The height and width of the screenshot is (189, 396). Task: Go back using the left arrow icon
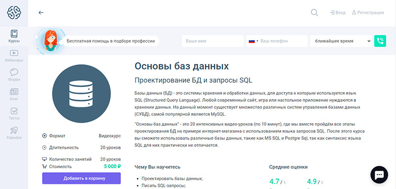click(41, 13)
